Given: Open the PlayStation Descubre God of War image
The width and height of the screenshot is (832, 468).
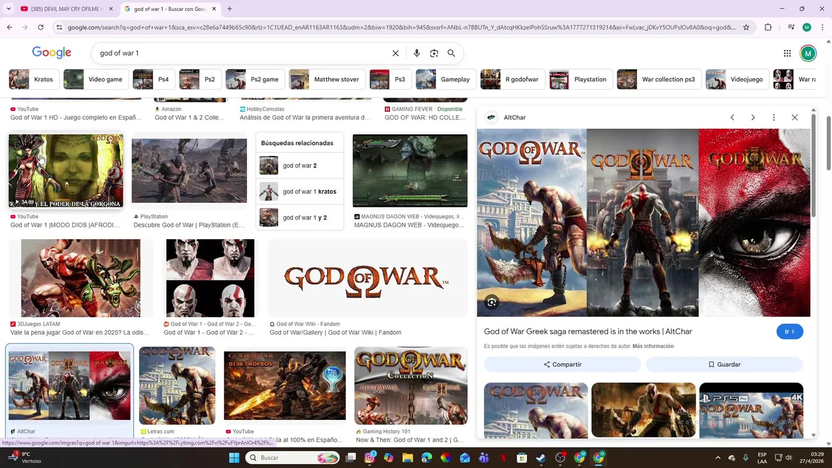Looking at the screenshot, I should coord(189,171).
